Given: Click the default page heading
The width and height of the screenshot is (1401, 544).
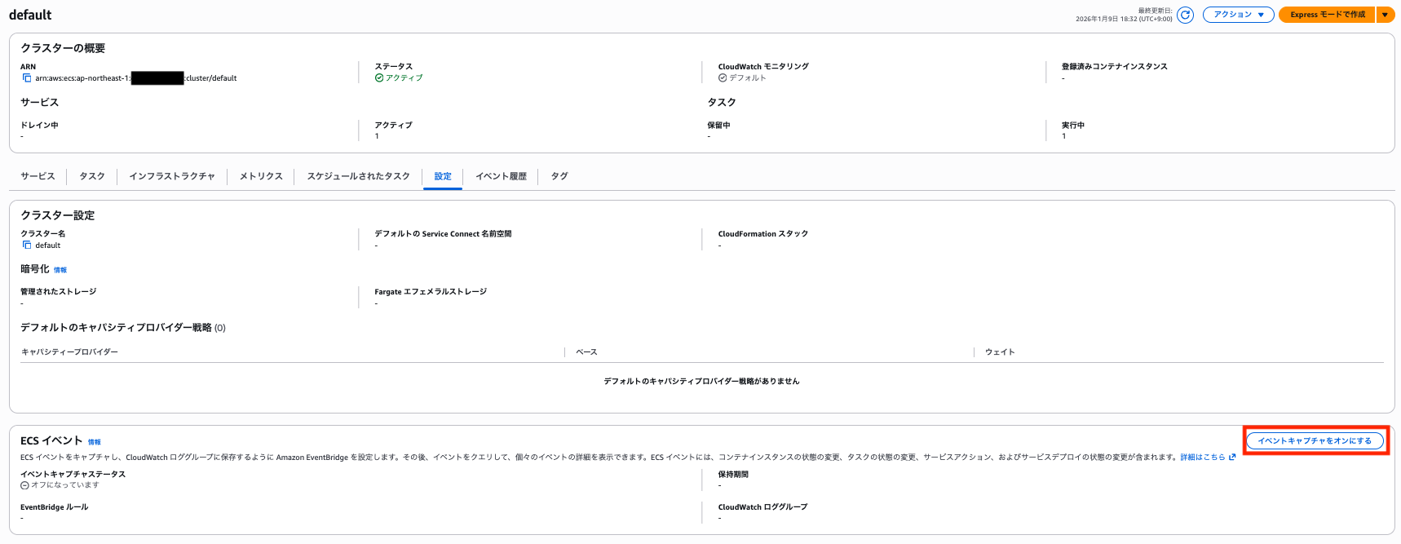Looking at the screenshot, I should [x=30, y=15].
